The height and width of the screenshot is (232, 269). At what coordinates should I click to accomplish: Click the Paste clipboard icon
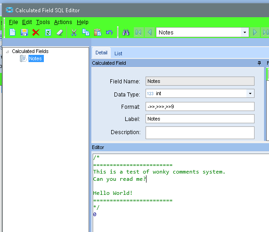point(98,32)
